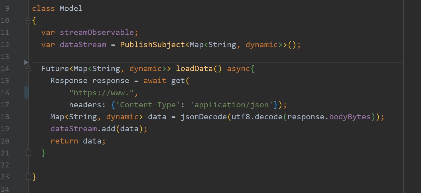This screenshot has height=193, width=421.
Task: Click the 'dynamic' keyword on line 12
Action: tap(261, 45)
